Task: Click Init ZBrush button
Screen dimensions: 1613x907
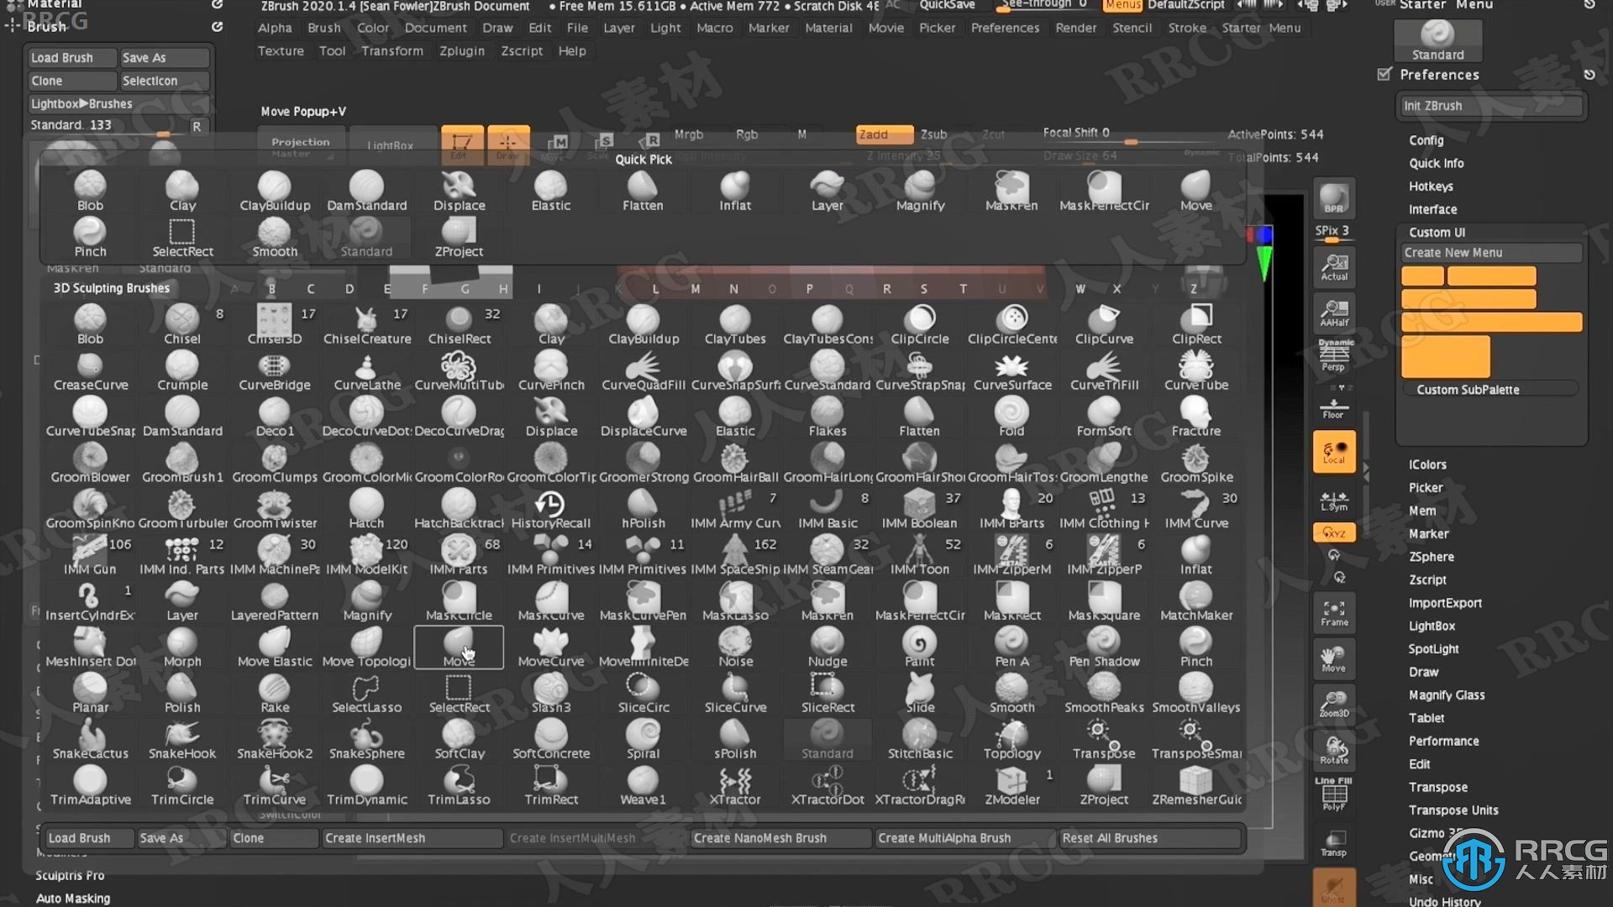Action: [x=1490, y=106]
